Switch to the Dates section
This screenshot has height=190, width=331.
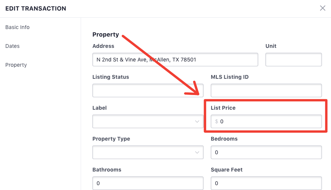coord(12,46)
